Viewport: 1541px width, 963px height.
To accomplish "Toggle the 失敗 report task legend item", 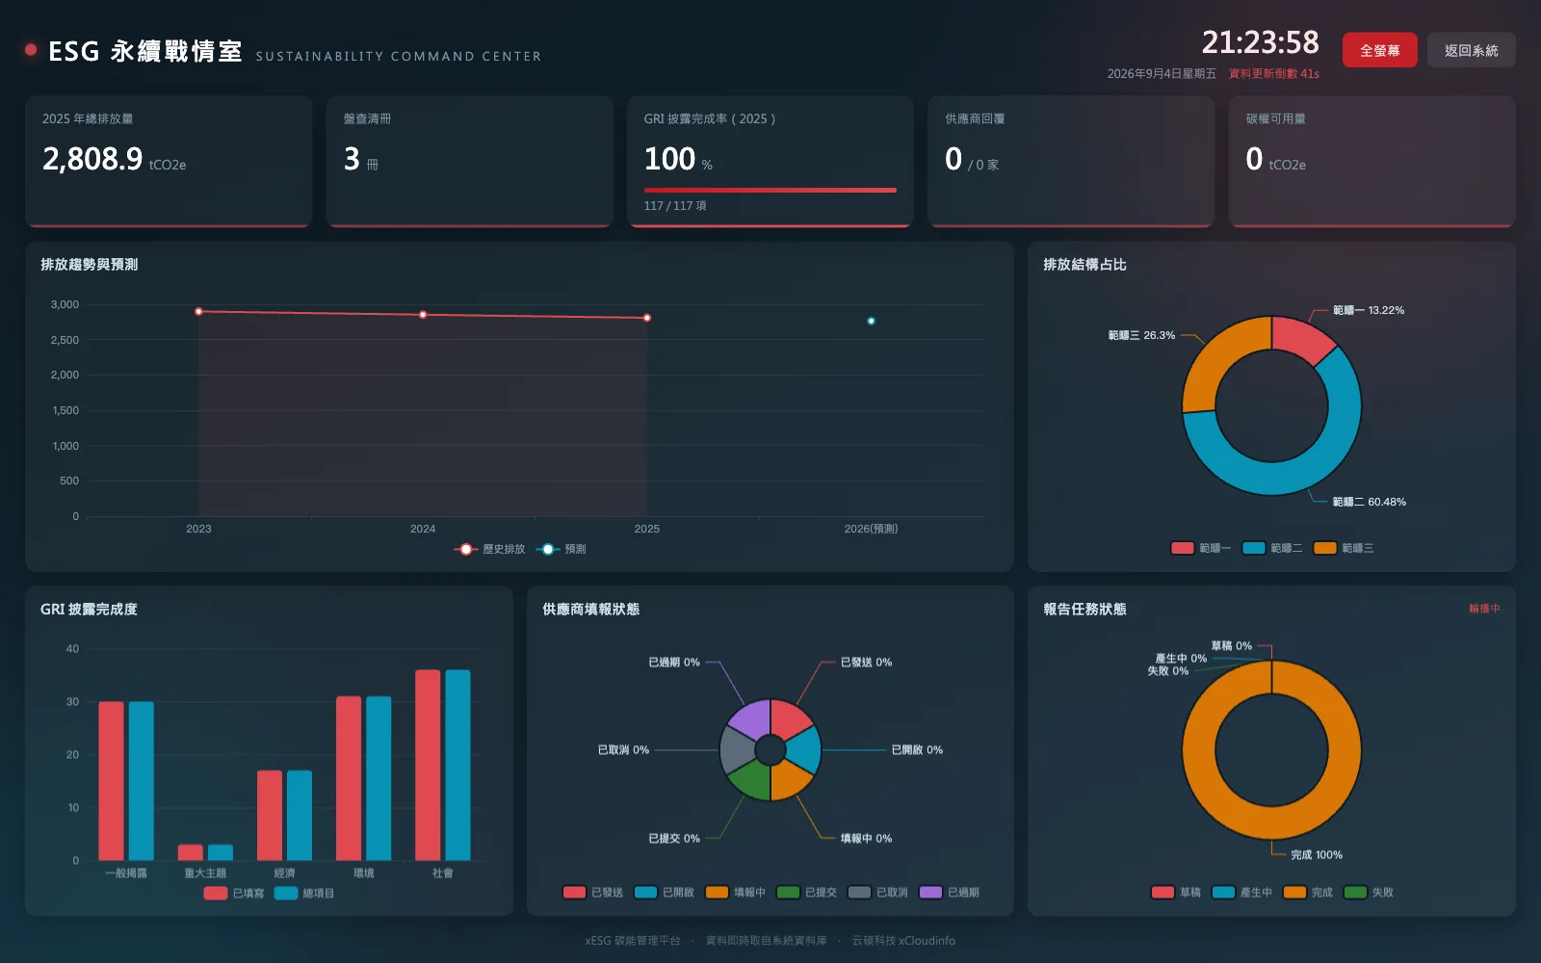I will [x=1369, y=892].
